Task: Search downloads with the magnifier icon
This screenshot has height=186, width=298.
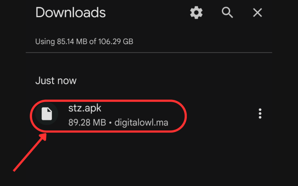Action: tap(227, 13)
